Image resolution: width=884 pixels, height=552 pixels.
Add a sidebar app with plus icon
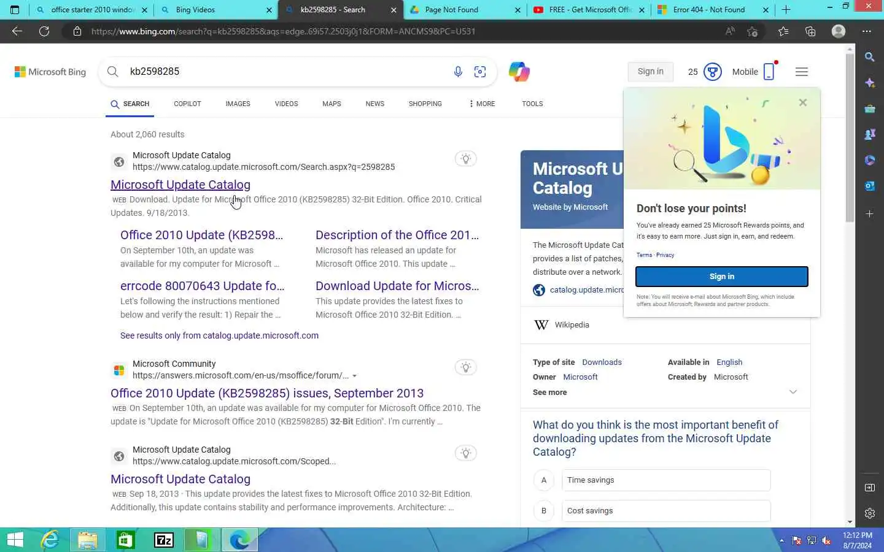click(870, 214)
